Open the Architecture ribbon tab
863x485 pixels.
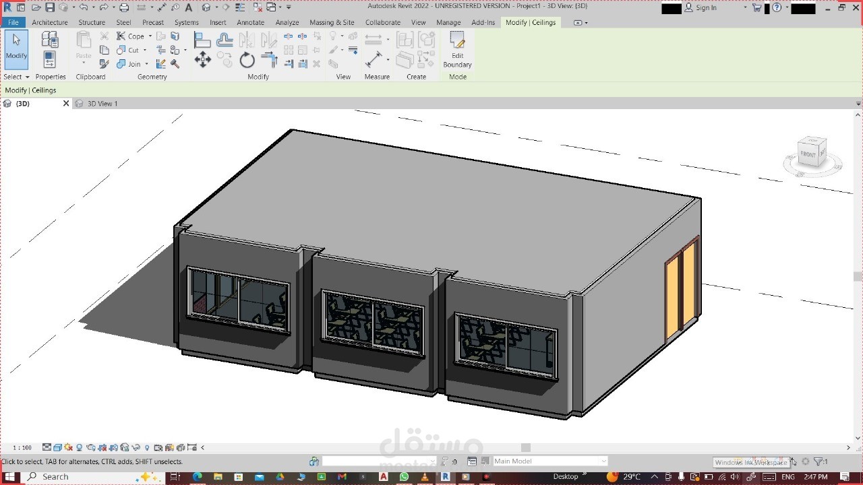[x=50, y=22]
